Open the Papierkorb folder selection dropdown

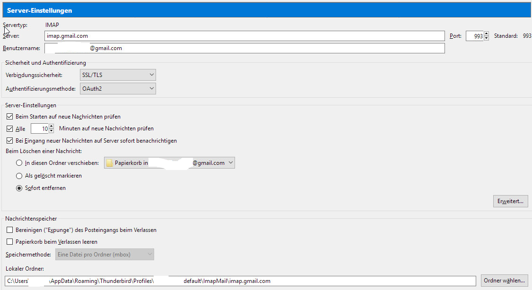coord(169,163)
